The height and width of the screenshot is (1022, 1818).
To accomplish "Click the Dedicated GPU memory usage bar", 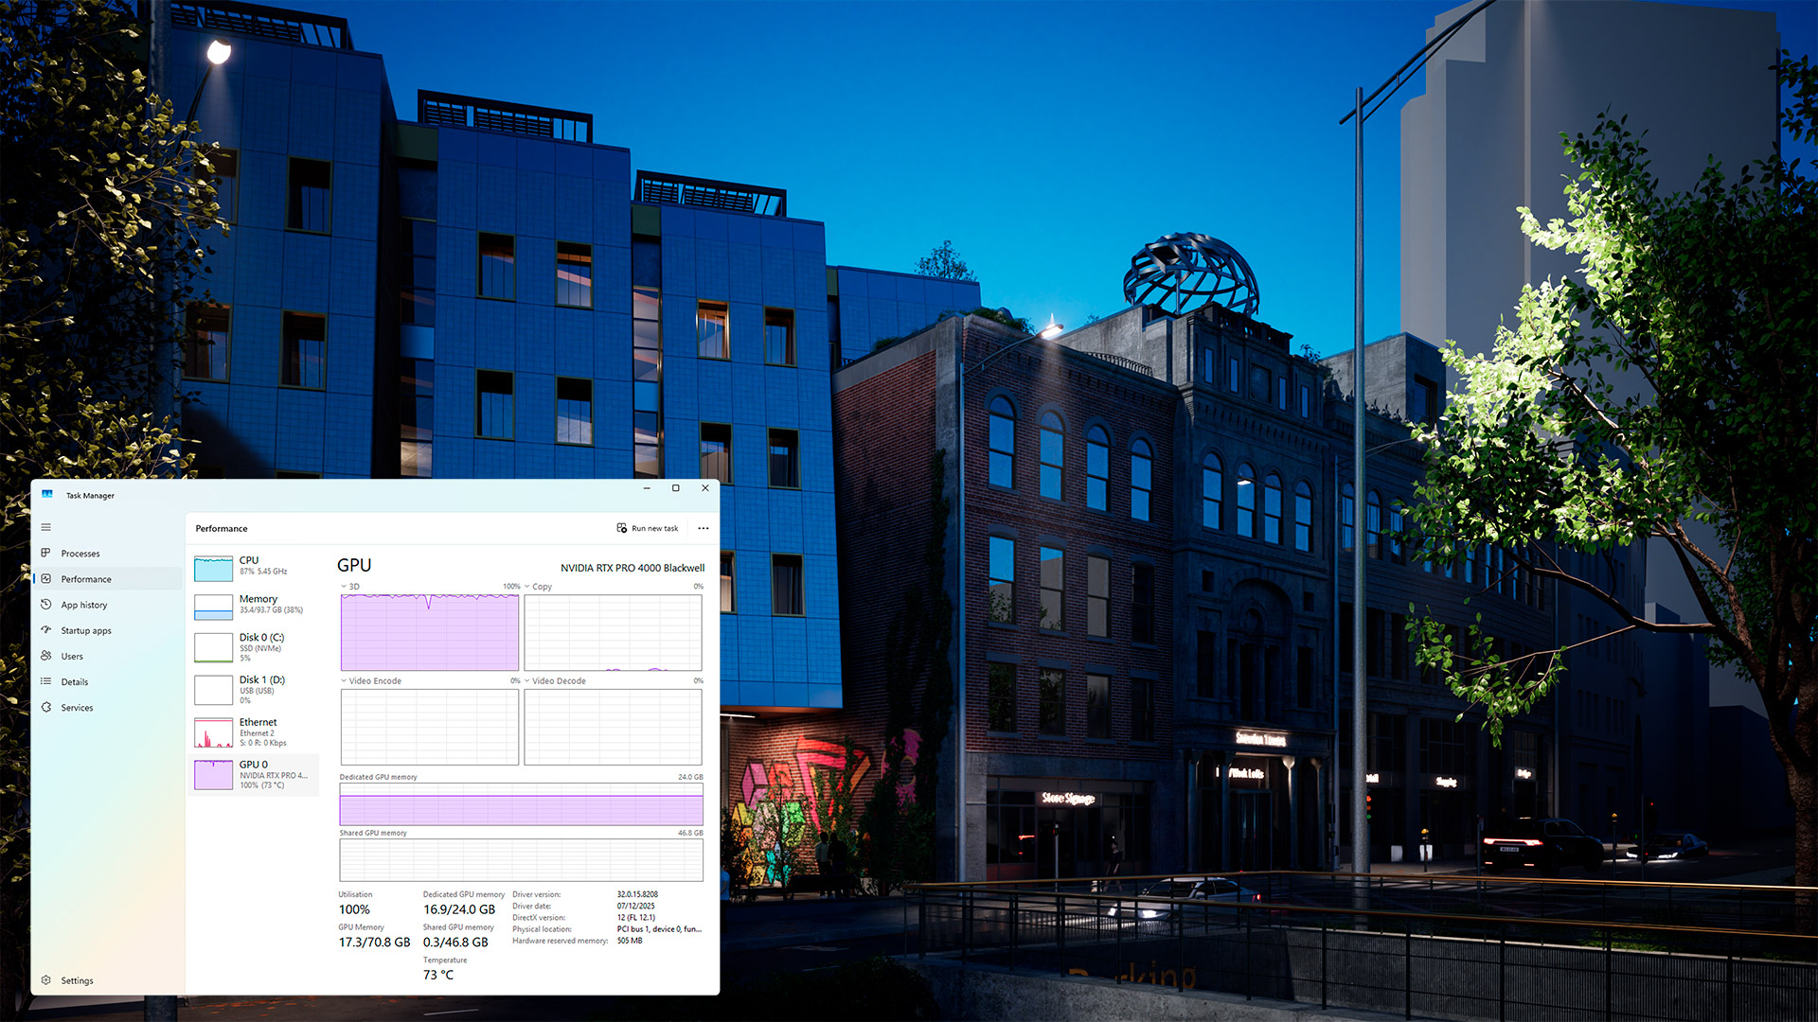I will tap(521, 809).
